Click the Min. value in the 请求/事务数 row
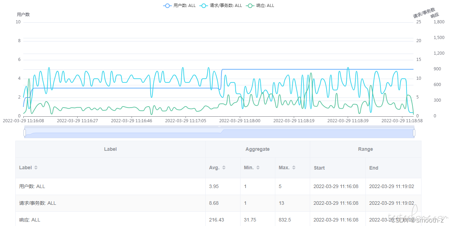Viewport: 449px width, 226px height. click(x=245, y=203)
